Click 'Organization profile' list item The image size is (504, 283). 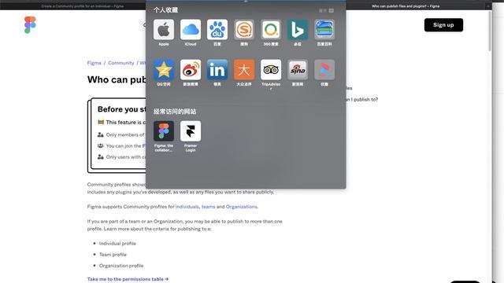point(121,266)
